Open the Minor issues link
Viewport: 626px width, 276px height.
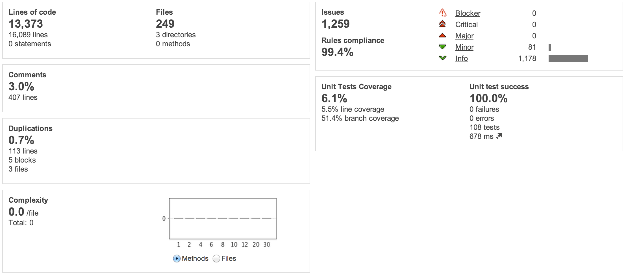coord(464,47)
